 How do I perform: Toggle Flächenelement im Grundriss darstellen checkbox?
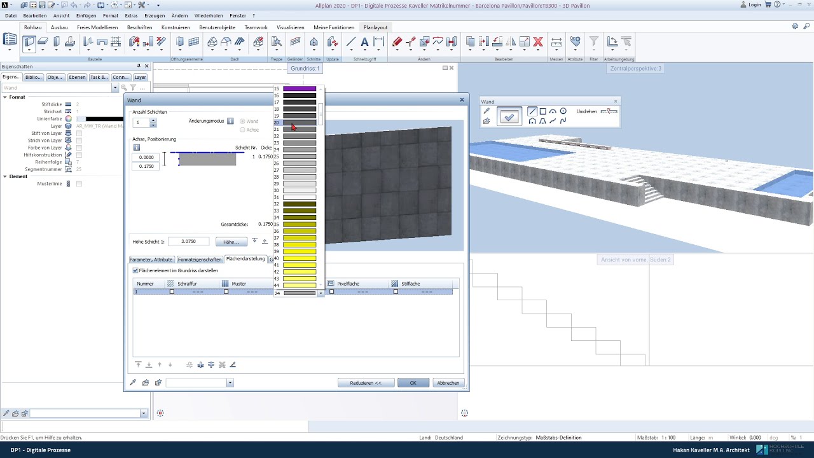point(135,270)
